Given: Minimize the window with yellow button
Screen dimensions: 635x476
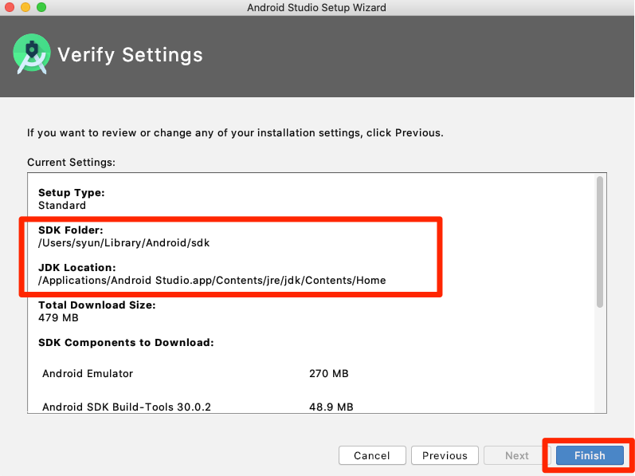Looking at the screenshot, I should click(x=25, y=7).
